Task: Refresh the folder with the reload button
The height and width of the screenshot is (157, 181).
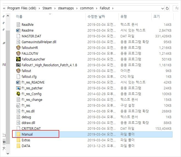Action: click(167, 8)
